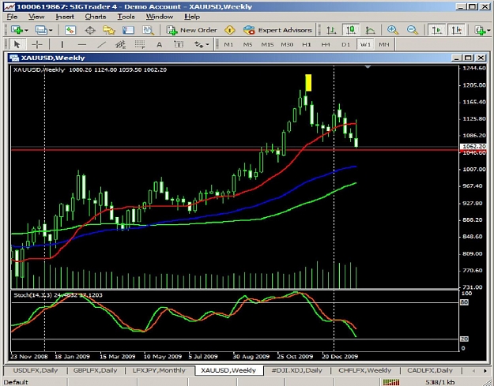494x386 pixels.
Task: Toggle Expert Advisors on or off
Action: coord(277,30)
